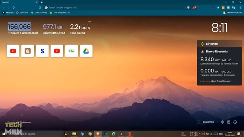Click the 8:11 clock widget
244x137 pixels.
coord(220,28)
